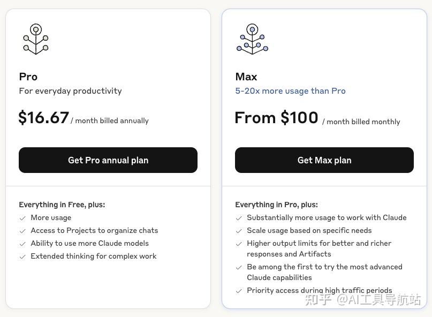Screen dimensions: 432x317
Task: Click checkmark beside Extended thinking feature
Action: [22, 256]
